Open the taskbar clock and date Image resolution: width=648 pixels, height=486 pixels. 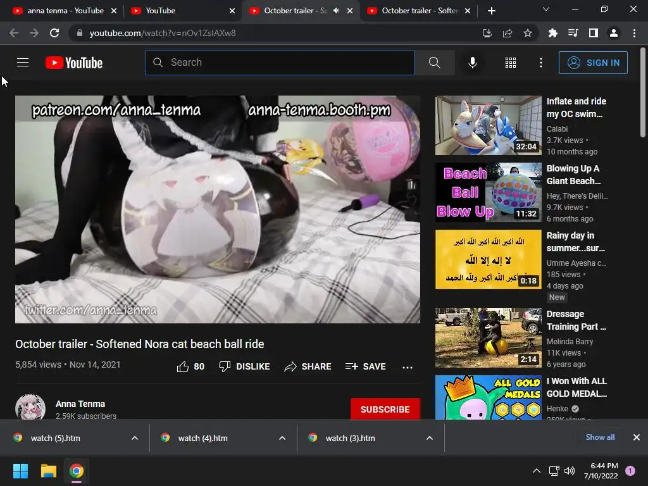pyautogui.click(x=601, y=471)
